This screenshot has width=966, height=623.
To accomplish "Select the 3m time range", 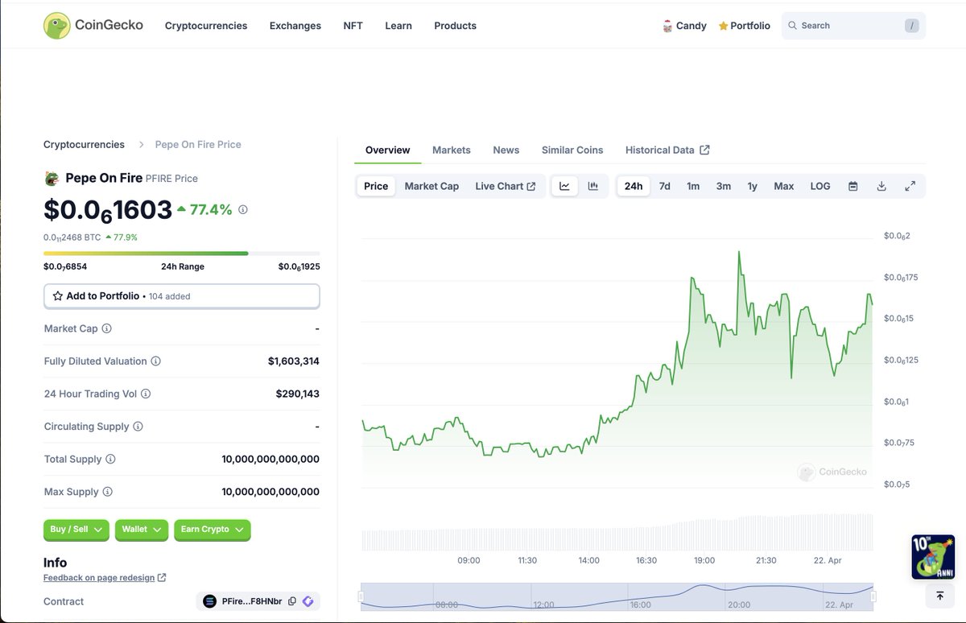I will [724, 186].
